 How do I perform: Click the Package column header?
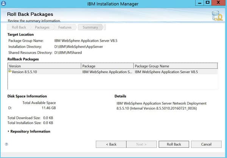click(107, 66)
